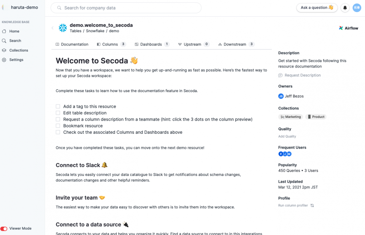The height and width of the screenshot is (235, 365).
Task: Click the Ask a question button
Action: click(317, 8)
